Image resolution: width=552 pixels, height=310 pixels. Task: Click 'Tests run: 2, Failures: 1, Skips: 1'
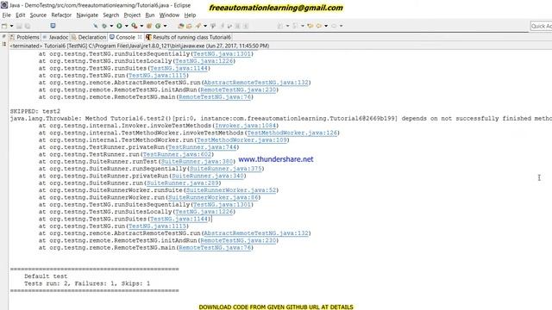click(87, 283)
